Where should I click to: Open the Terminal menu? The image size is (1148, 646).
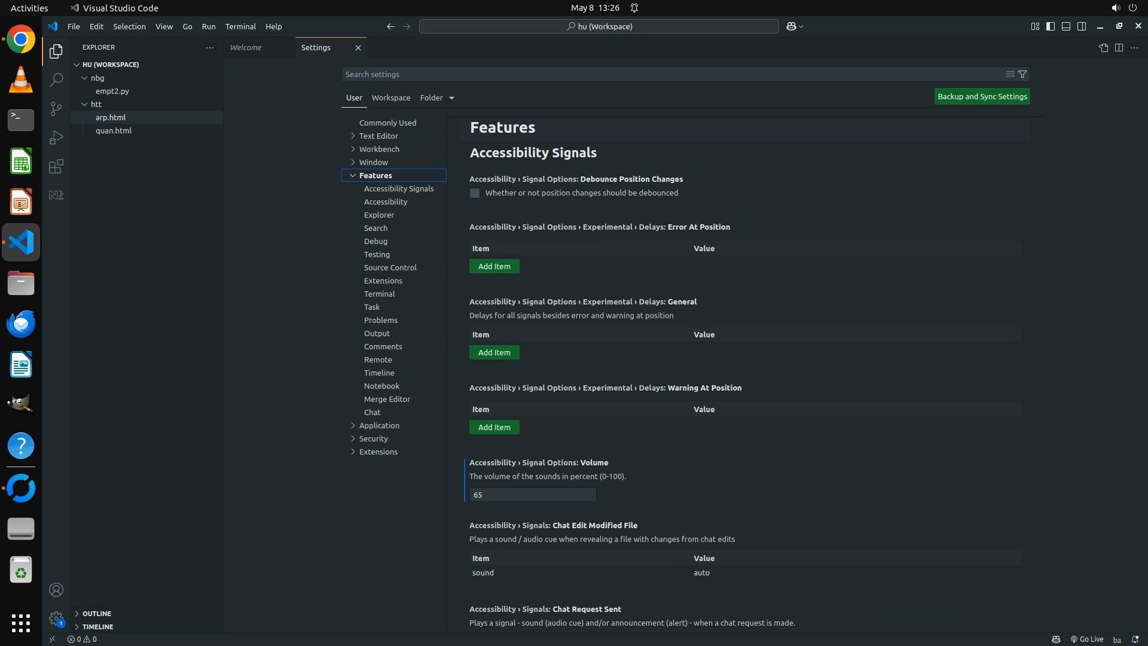(240, 26)
